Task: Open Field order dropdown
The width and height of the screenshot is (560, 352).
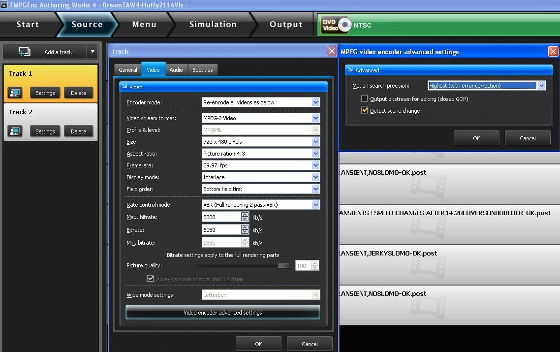Action: tap(315, 189)
